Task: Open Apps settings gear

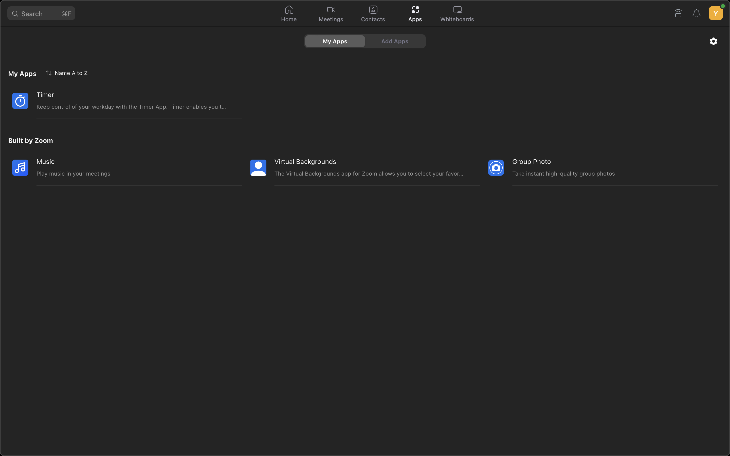Action: tap(714, 41)
